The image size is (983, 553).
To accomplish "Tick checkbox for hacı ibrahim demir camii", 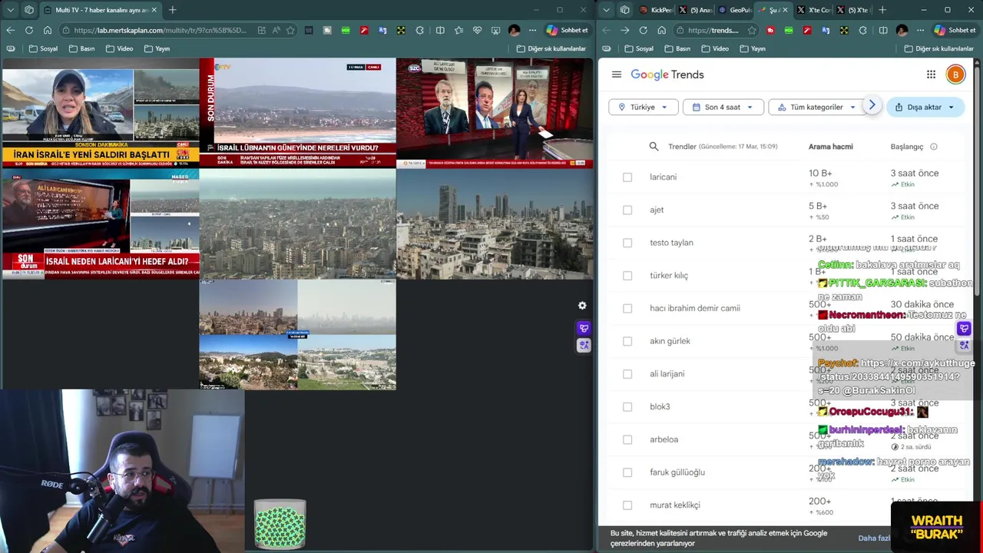I will coord(627,308).
